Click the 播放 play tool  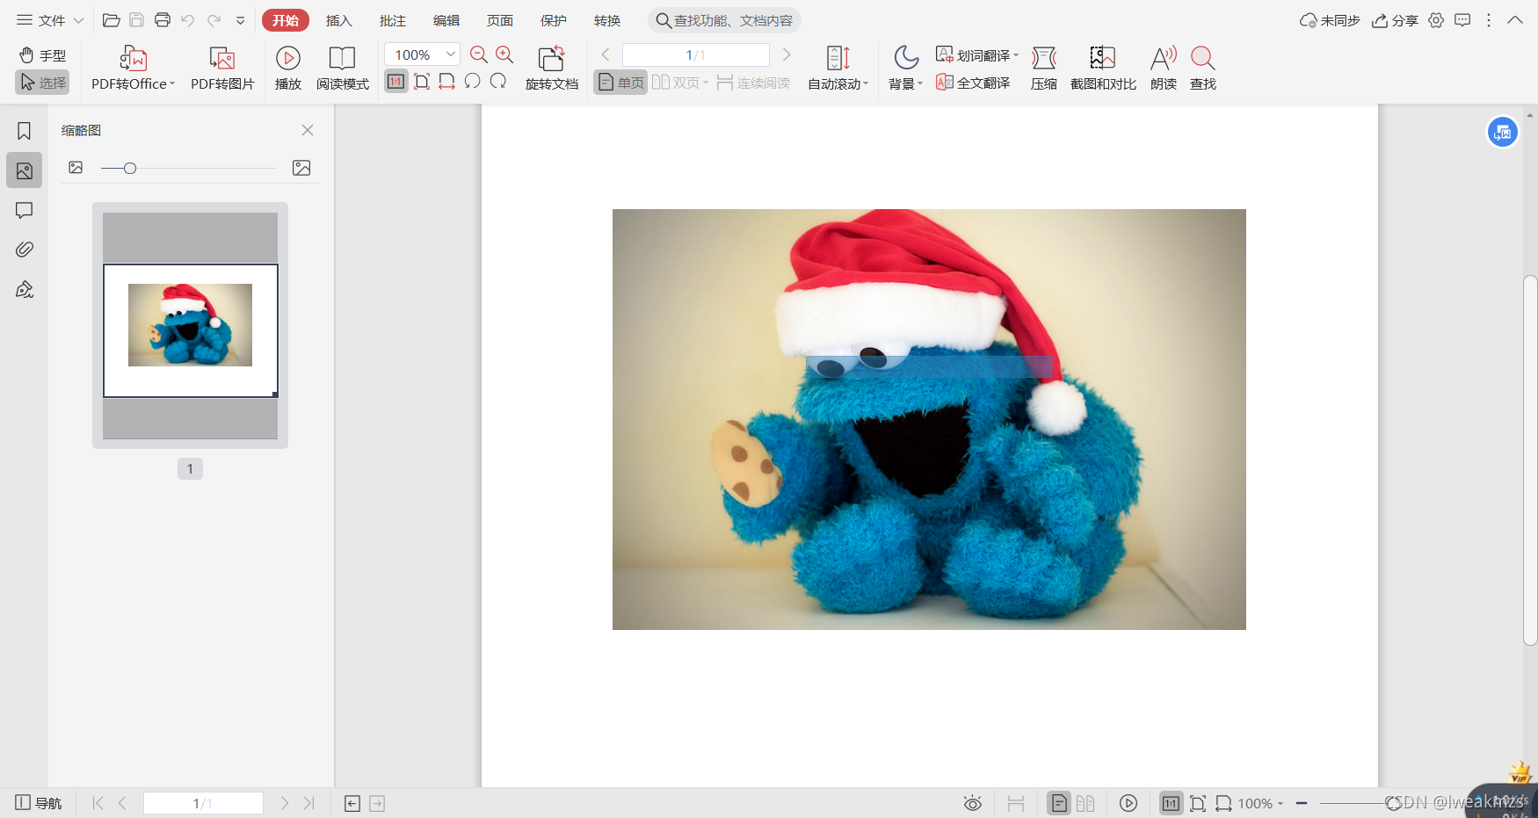[x=288, y=69]
